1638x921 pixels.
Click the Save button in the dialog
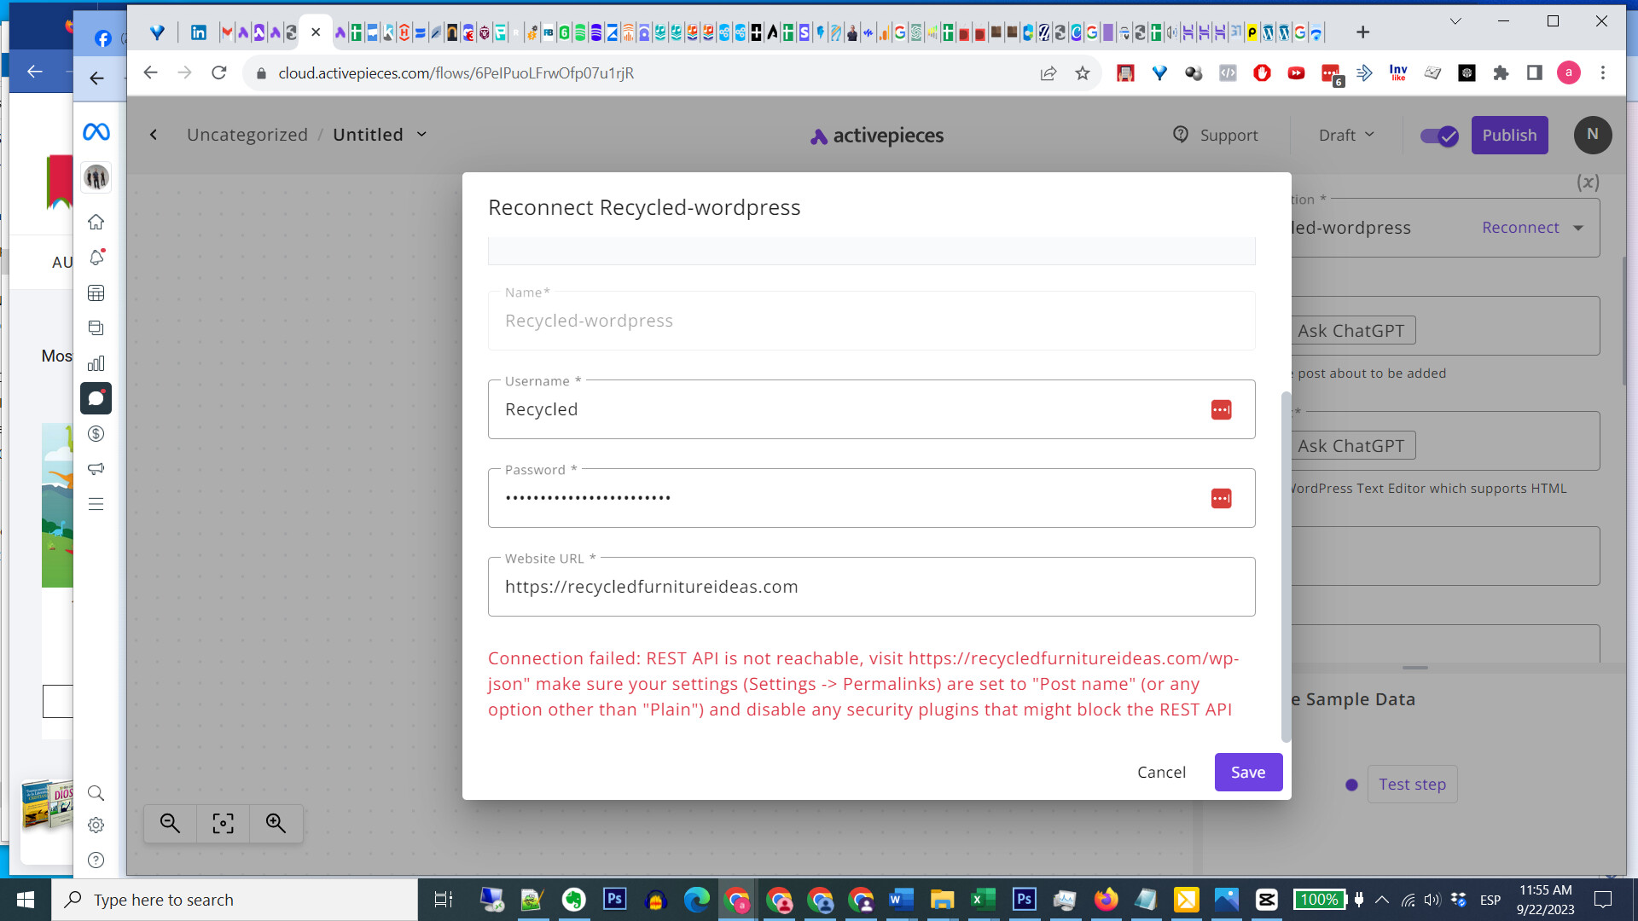[1248, 773]
